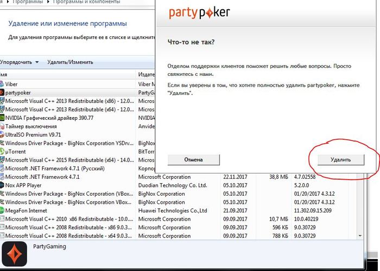The image size is (380, 271).
Task: Click the BigNox YSDrv driver package icon
Action: [2, 143]
